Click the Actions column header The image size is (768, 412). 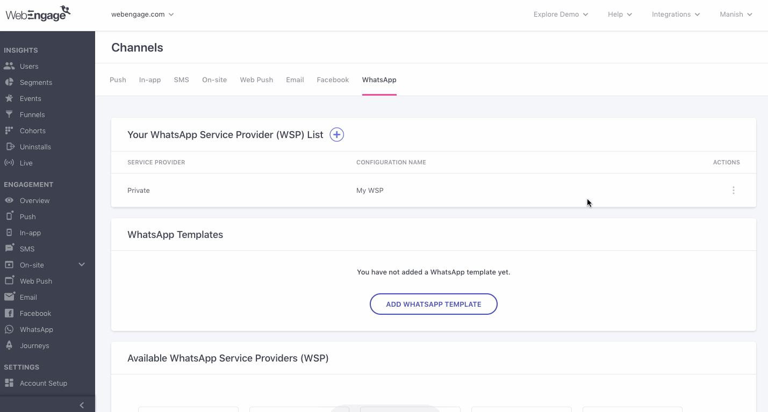726,162
